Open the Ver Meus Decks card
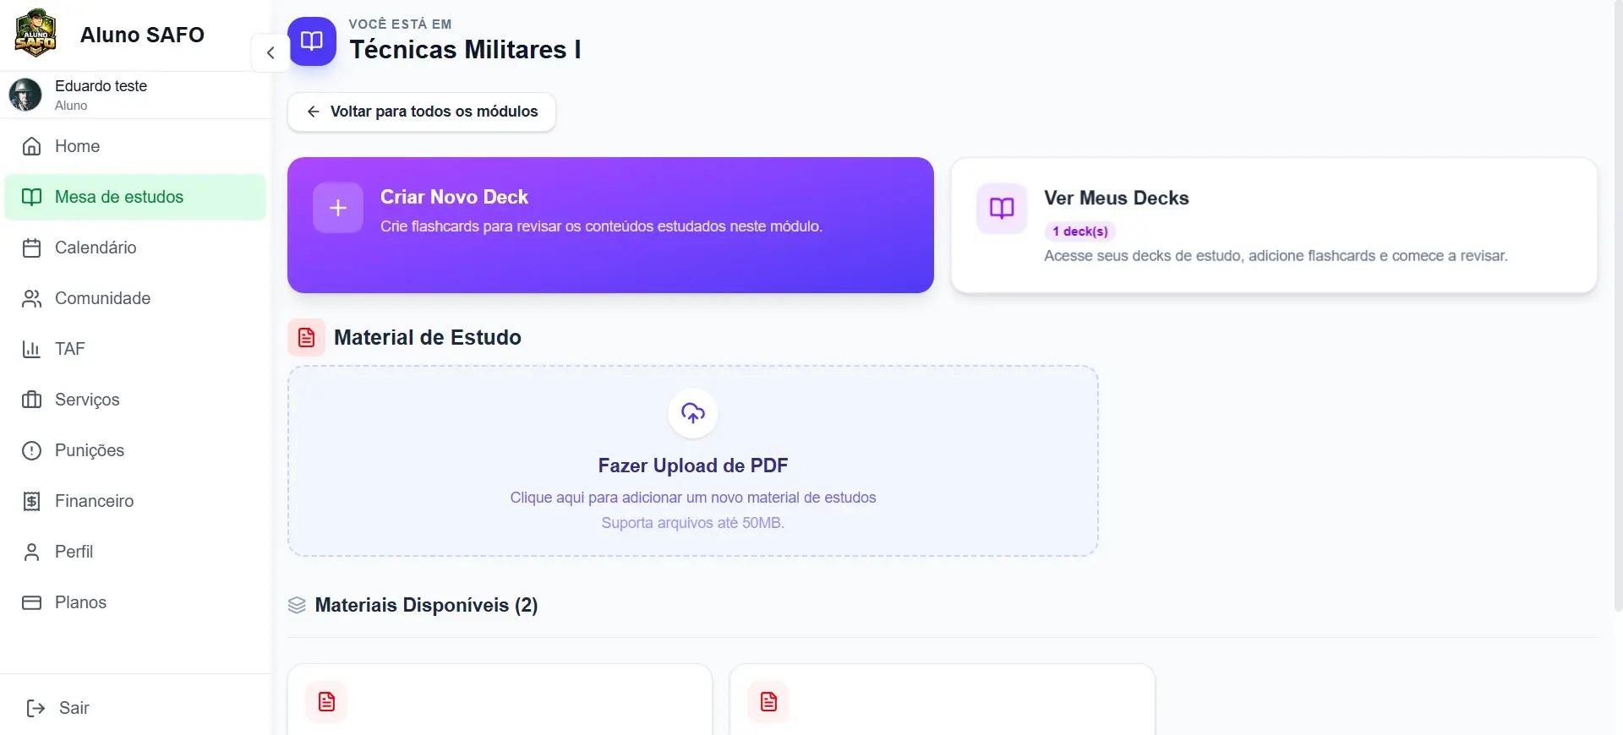The width and height of the screenshot is (1623, 735). click(x=1274, y=226)
